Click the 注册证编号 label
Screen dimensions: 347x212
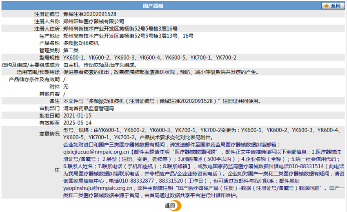coord(47,14)
